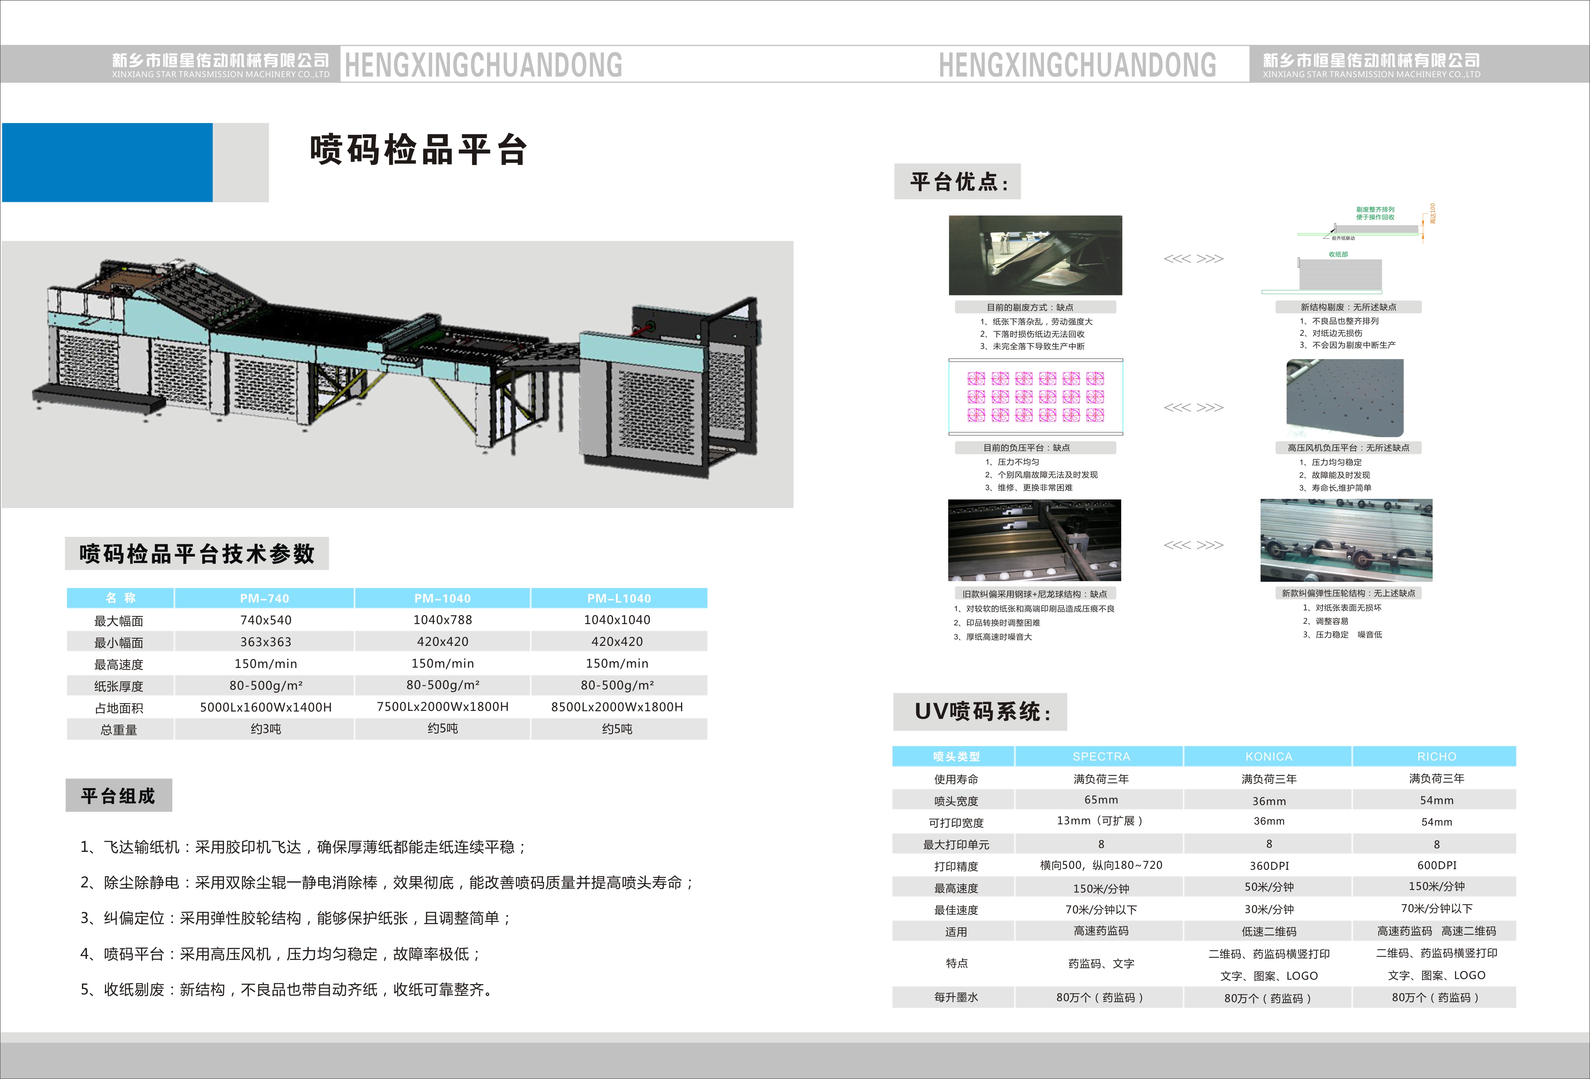Click the left-side company name logo

(x=220, y=64)
